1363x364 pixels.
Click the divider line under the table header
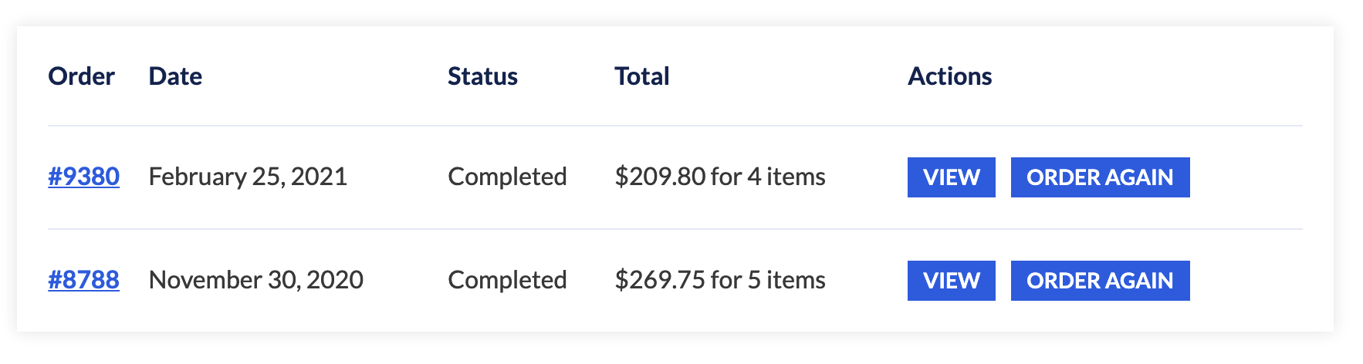[x=675, y=126]
